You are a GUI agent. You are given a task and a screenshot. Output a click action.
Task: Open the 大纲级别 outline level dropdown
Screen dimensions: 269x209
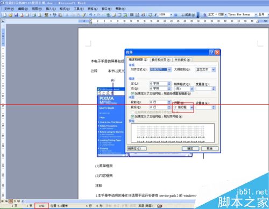tap(214, 70)
